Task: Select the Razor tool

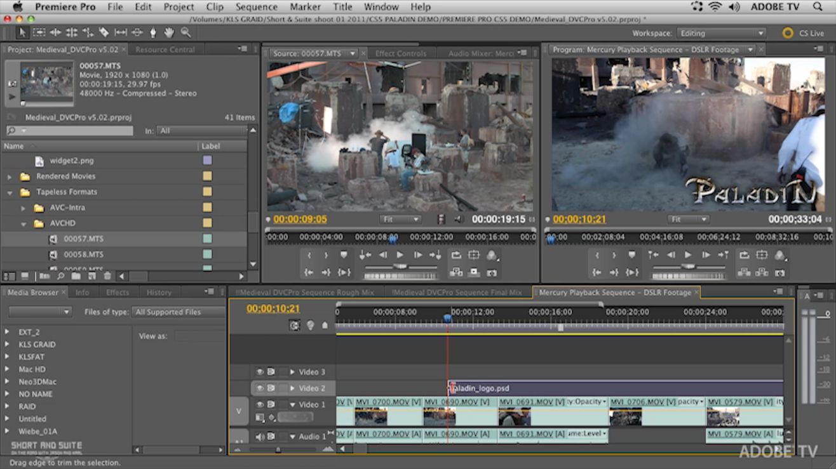Action: tap(104, 32)
